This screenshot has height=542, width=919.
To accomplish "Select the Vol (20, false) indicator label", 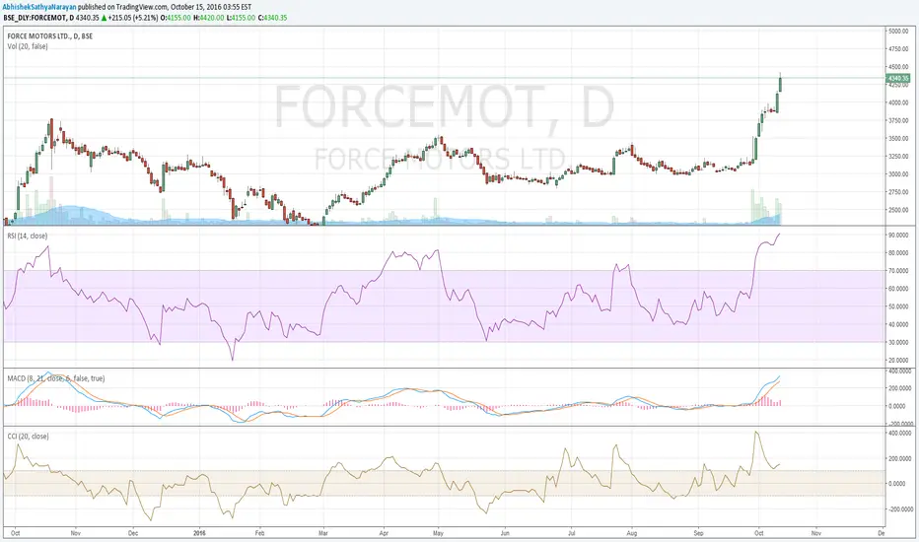I will tap(28, 46).
